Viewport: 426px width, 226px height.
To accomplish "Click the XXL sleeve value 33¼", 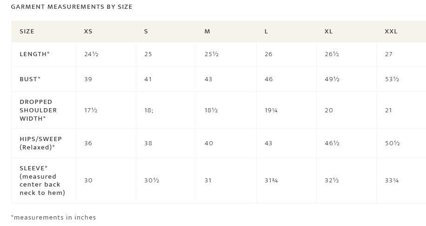I will [x=392, y=181].
